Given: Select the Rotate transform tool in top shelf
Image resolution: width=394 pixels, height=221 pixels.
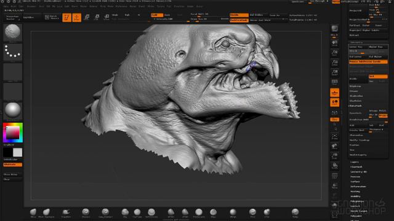Looking at the screenshot, I should (107, 17).
